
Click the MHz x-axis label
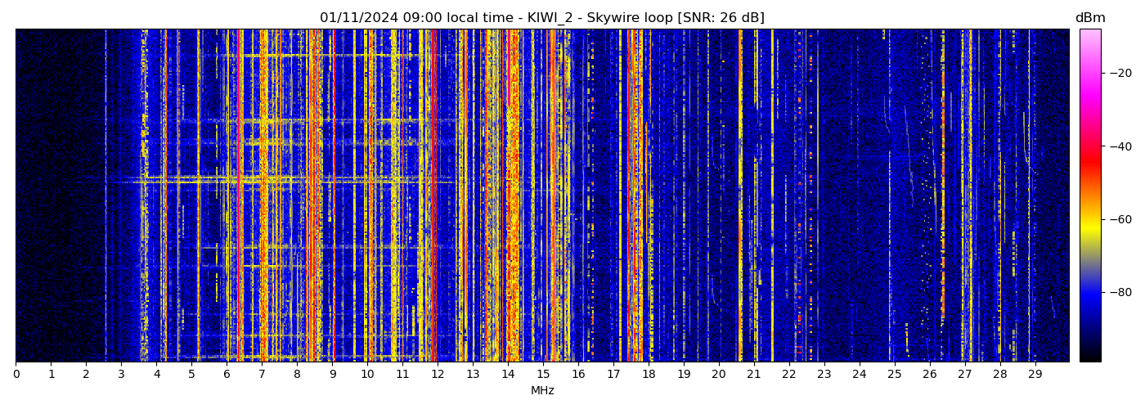542,391
